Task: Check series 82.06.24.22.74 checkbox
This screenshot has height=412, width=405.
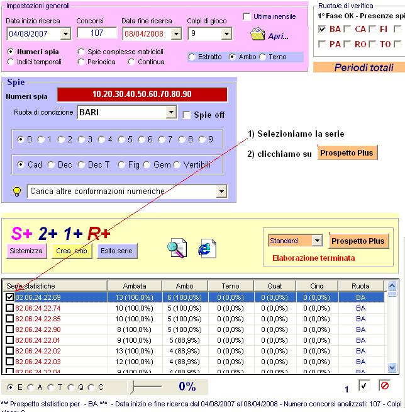Action: coord(9,307)
